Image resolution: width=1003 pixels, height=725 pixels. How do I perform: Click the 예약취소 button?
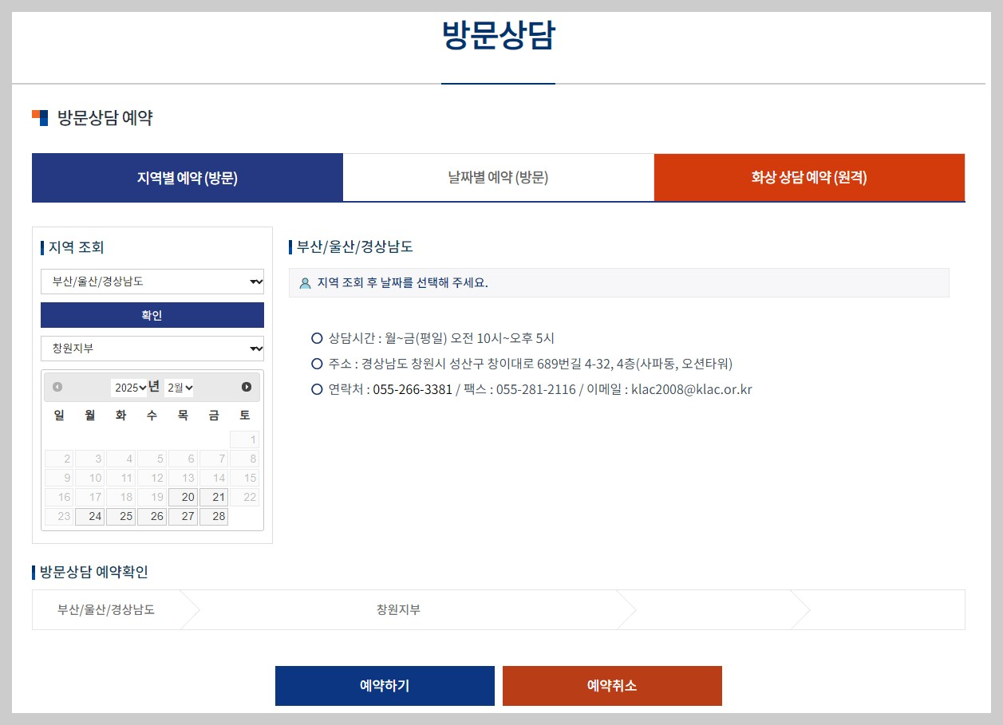pos(612,686)
